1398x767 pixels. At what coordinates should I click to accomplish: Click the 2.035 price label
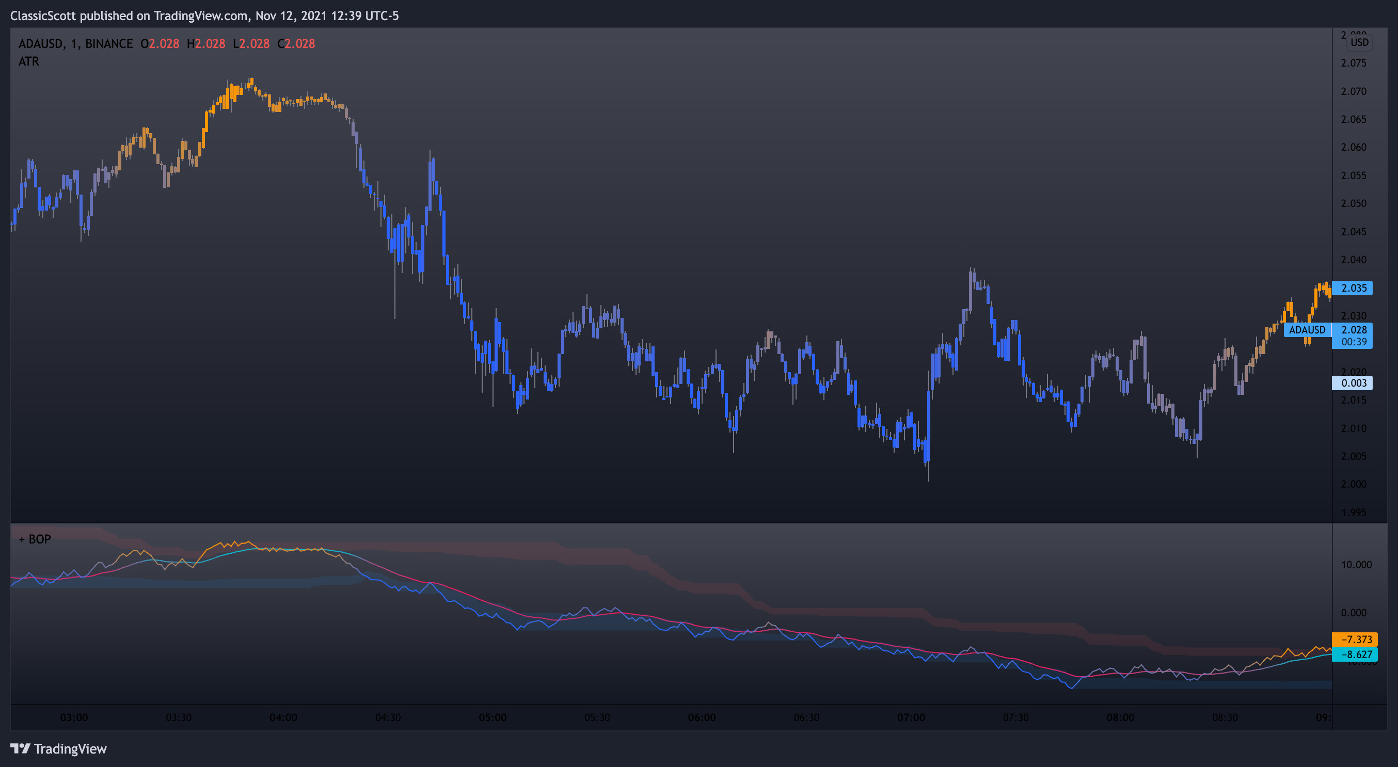tap(1353, 288)
